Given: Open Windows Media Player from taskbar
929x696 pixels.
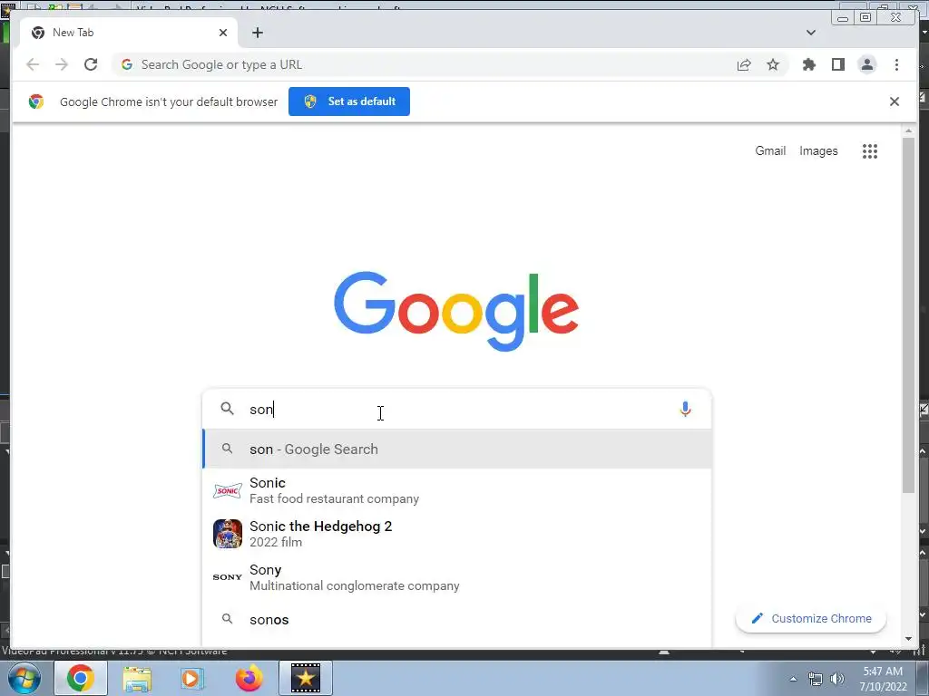Looking at the screenshot, I should click(x=191, y=678).
